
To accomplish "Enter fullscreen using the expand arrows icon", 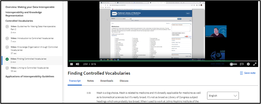I will click(x=255, y=64).
